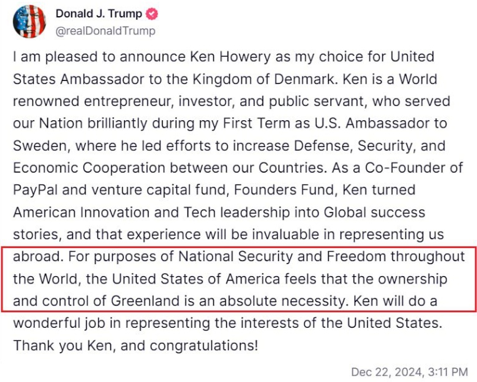Click the Donald J. Trump display name

99,14
